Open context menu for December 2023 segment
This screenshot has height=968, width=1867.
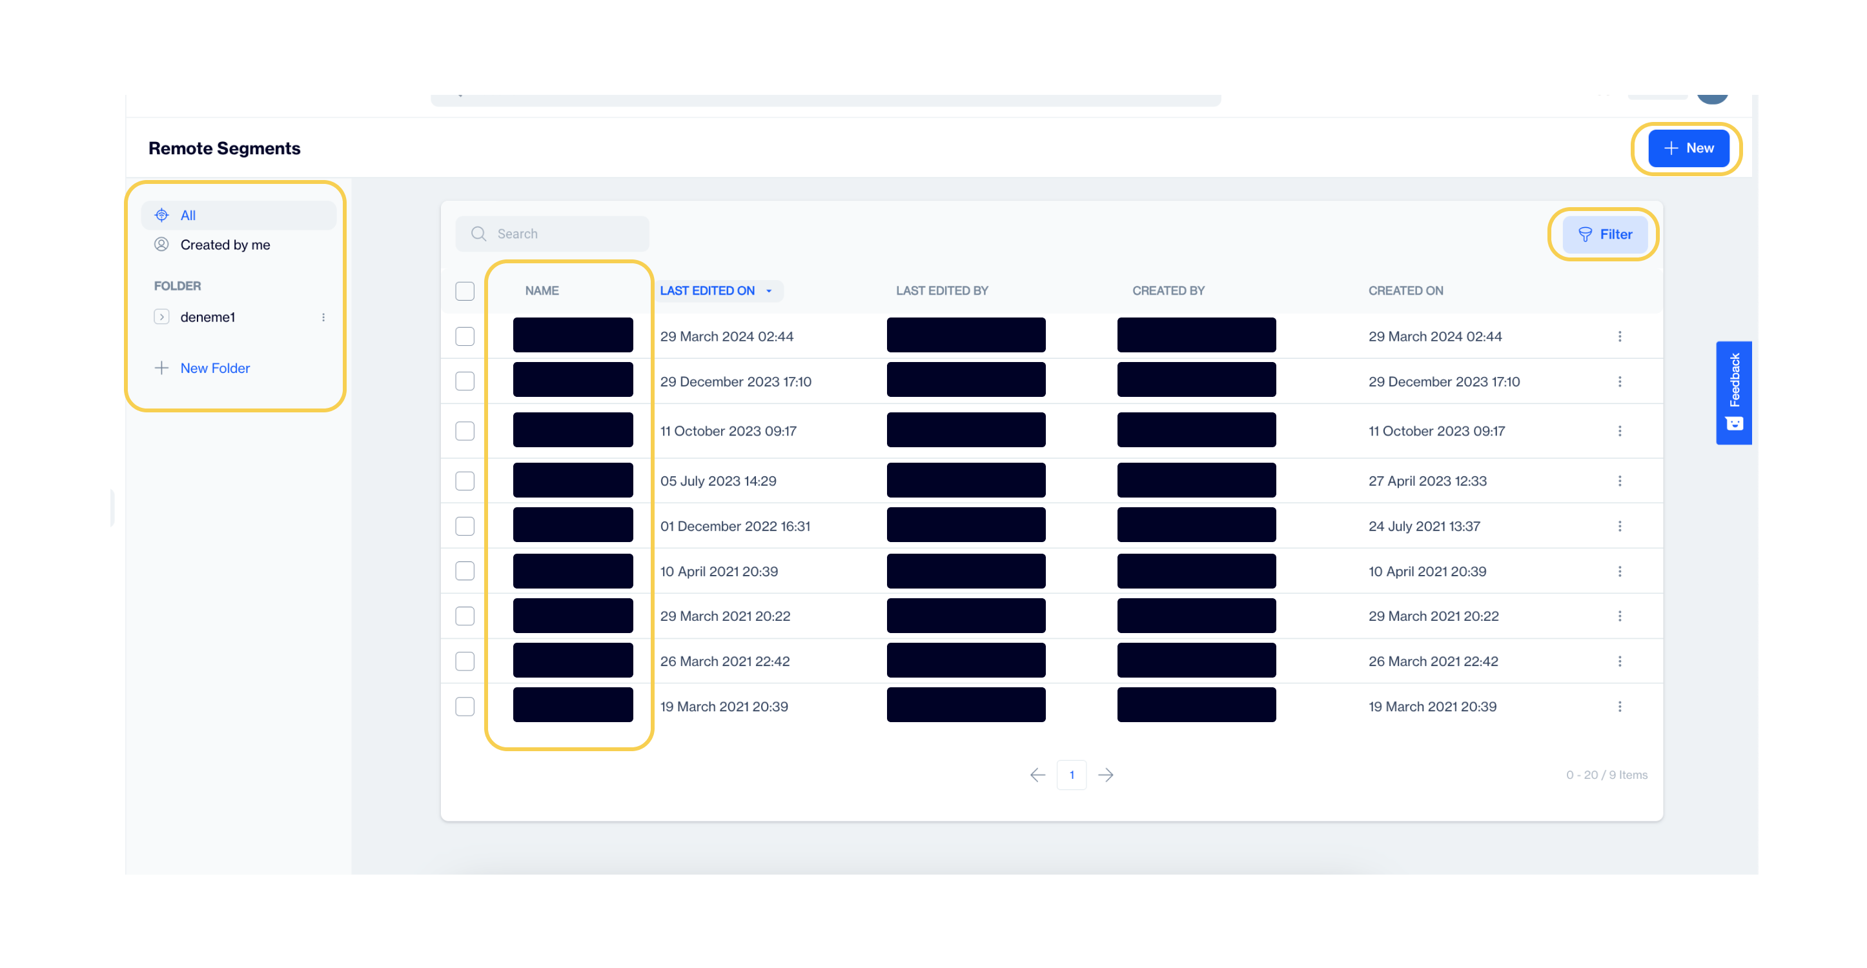(x=1620, y=381)
